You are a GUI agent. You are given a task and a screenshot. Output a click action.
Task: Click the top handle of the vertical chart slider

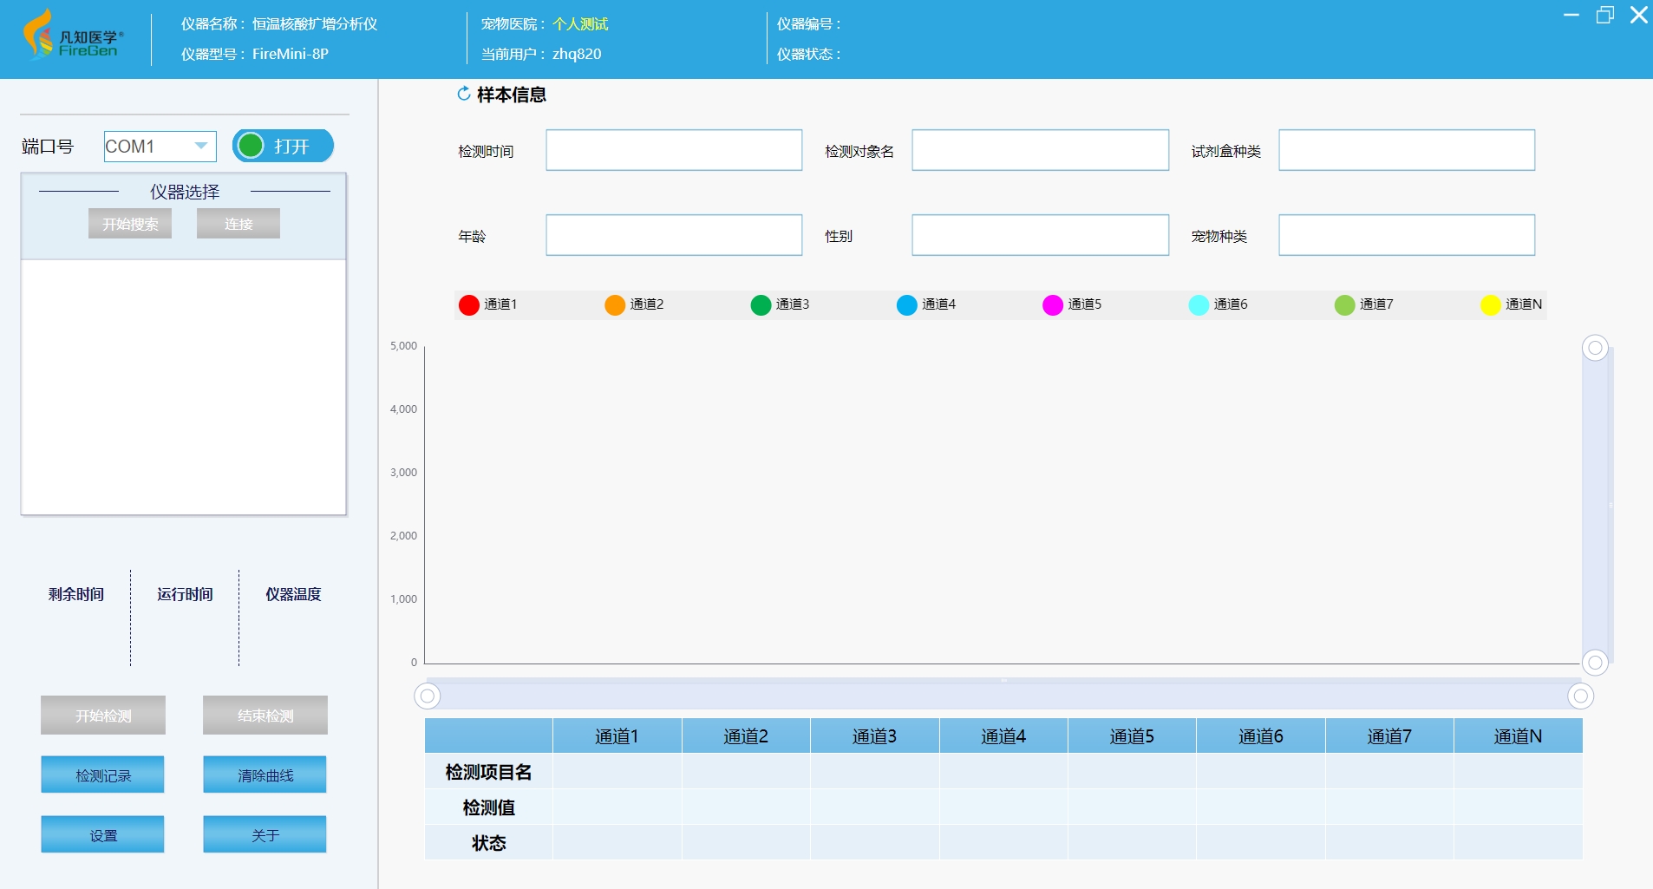pos(1595,348)
